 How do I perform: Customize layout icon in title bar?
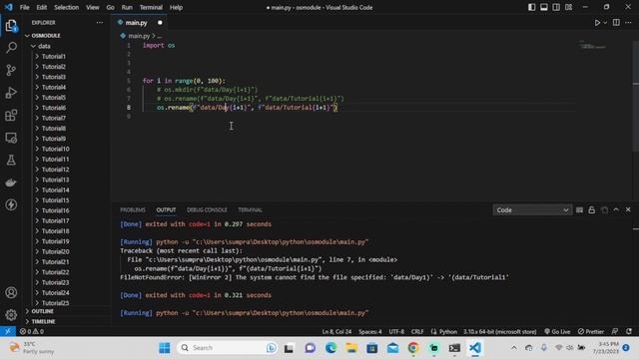pos(568,7)
